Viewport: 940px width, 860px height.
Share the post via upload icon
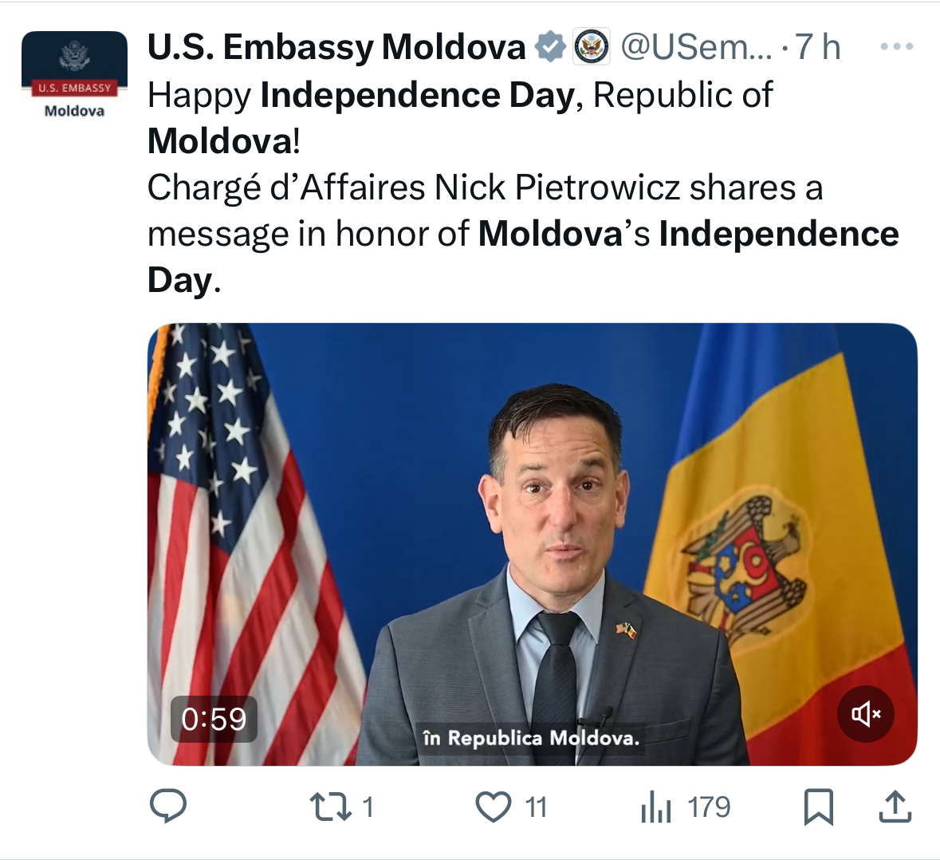(x=895, y=806)
